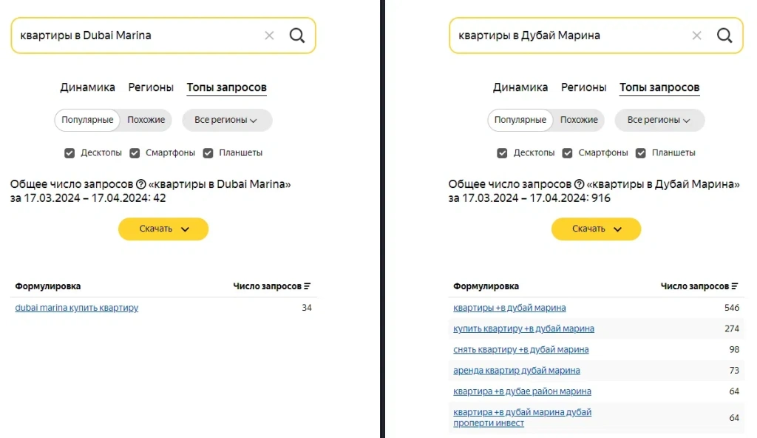Uncheck 'Планшеты' in the left panel
Screen dimensions: 757x438
click(x=208, y=152)
